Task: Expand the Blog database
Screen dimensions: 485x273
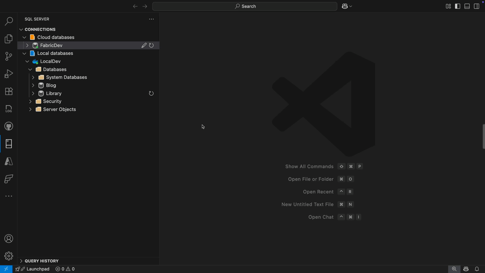Action: pos(33,85)
